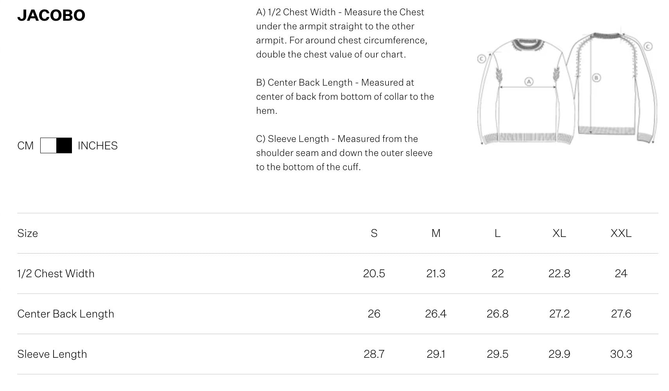Click the 1/2 Chest Width row label
Image resolution: width=669 pixels, height=391 pixels.
click(x=56, y=273)
